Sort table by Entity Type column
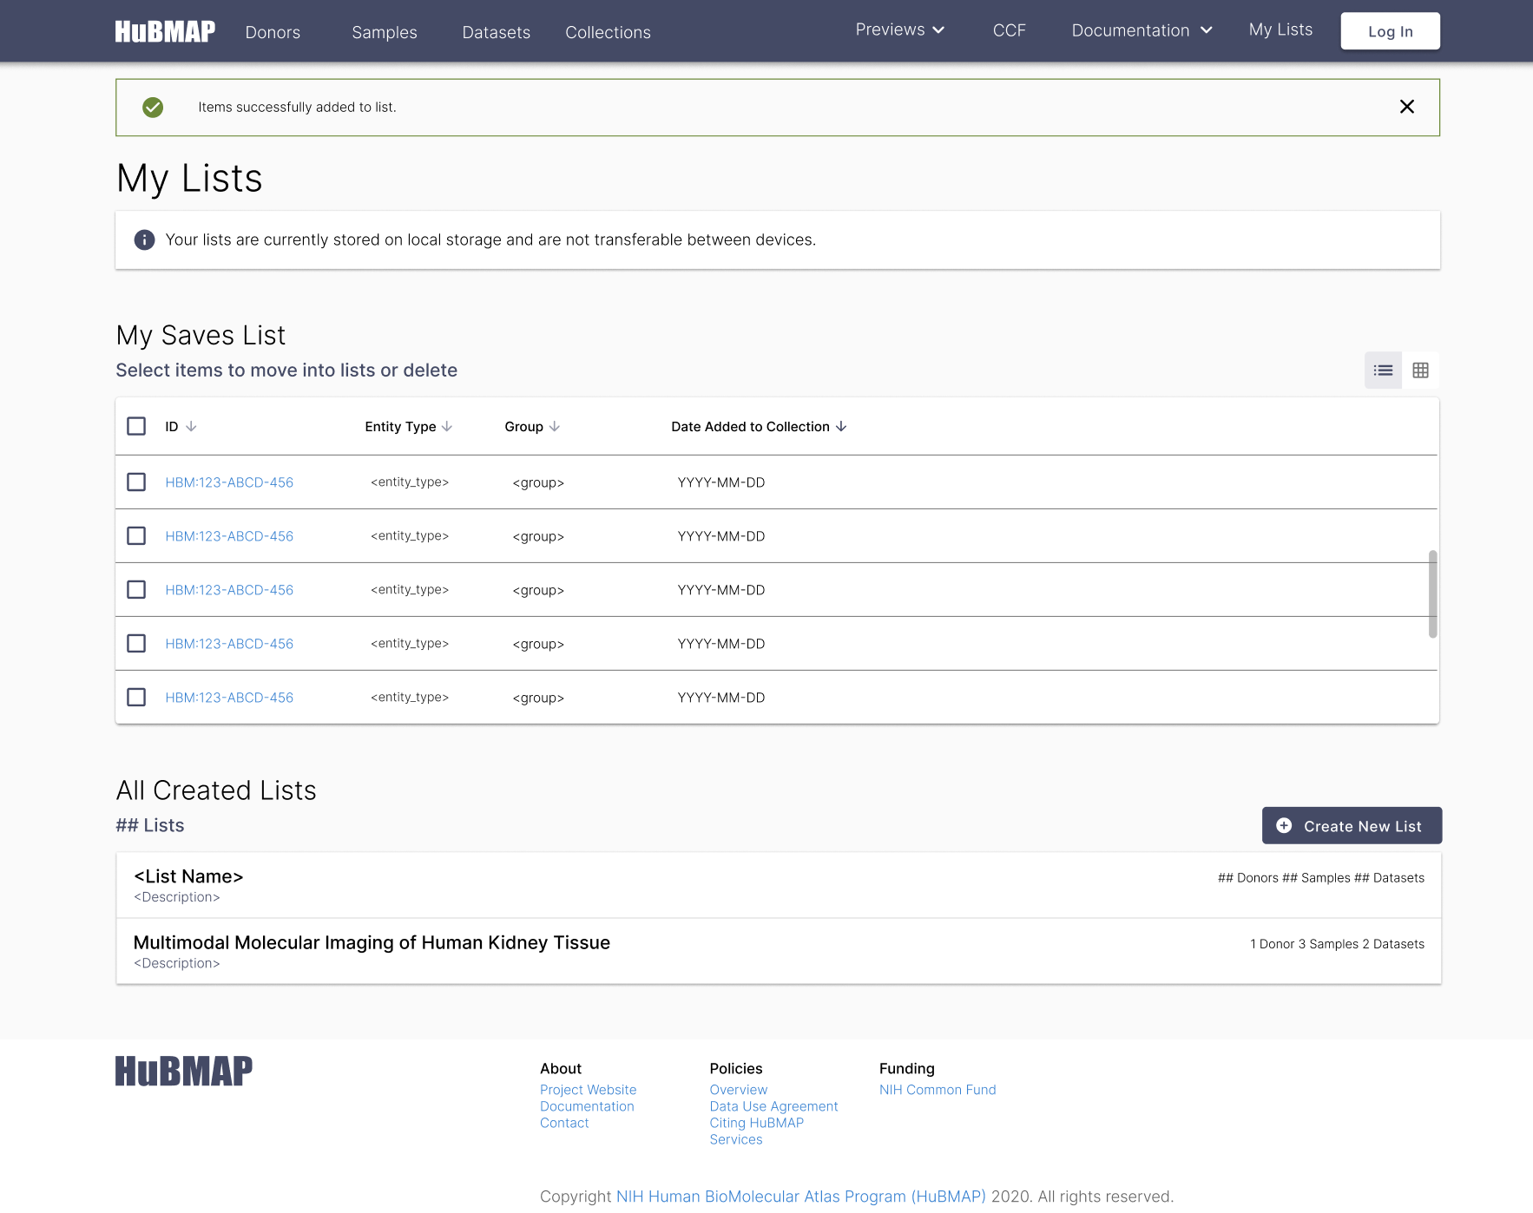Screen dimensions: 1533x1213 click(x=408, y=426)
